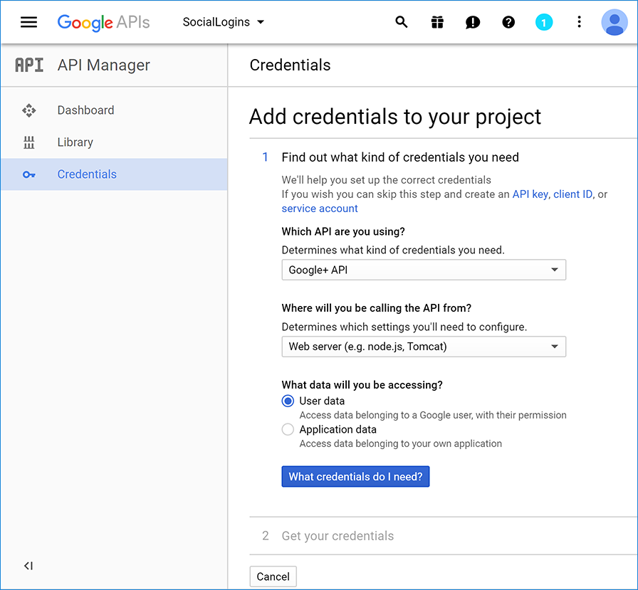Open the notifications badge showing 1

(544, 22)
